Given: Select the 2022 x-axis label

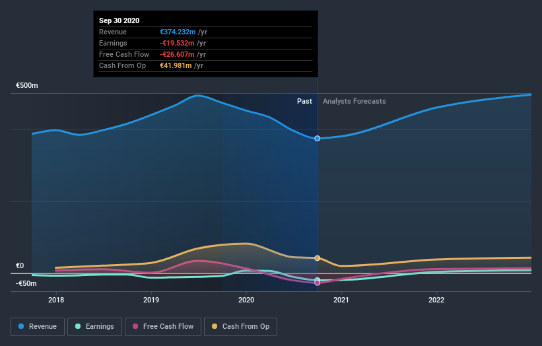Looking at the screenshot, I should coord(436,300).
